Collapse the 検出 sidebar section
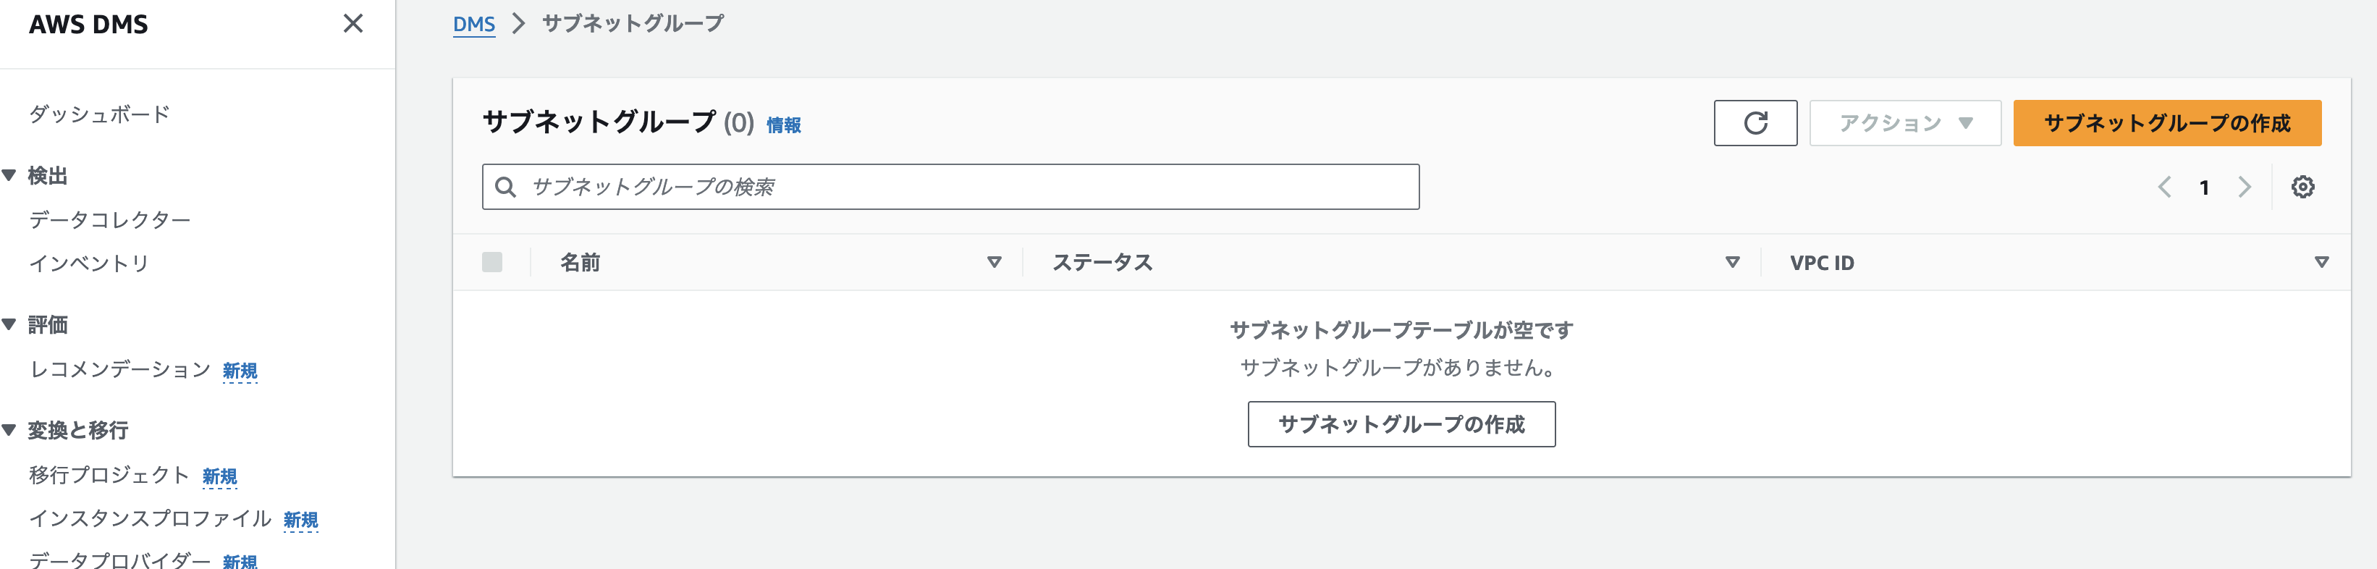2377x569 pixels. 10,175
